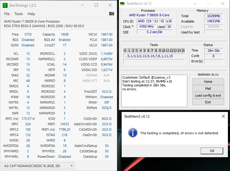Click the Used threads field showing 16
The height and width of the screenshot is (171, 230).
(x=169, y=26)
